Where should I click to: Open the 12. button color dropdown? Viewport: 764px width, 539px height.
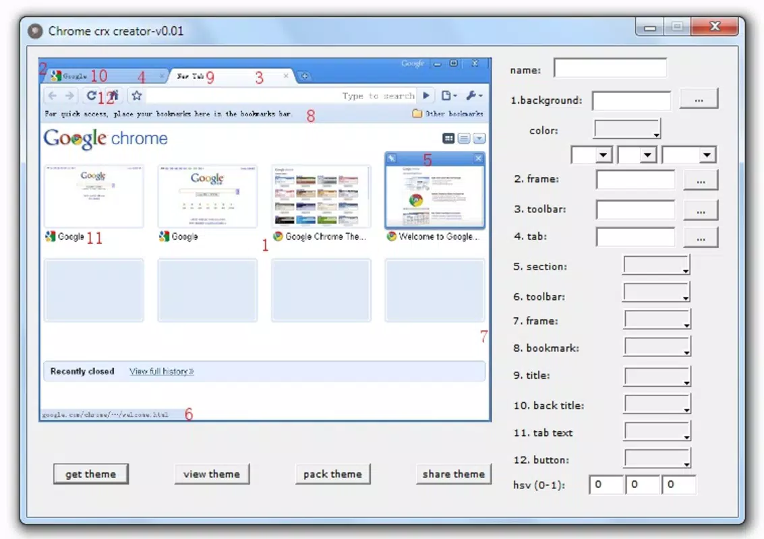click(x=657, y=459)
